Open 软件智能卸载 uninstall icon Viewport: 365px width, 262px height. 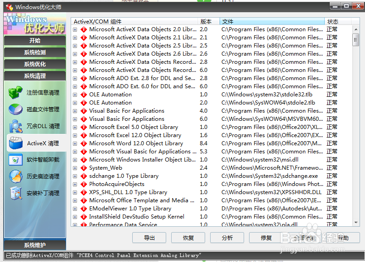[x=15, y=160]
